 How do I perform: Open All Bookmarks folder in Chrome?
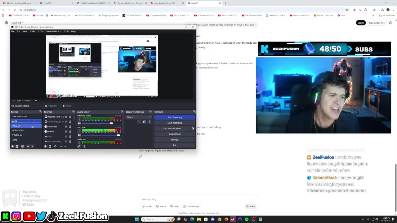coord(387,15)
